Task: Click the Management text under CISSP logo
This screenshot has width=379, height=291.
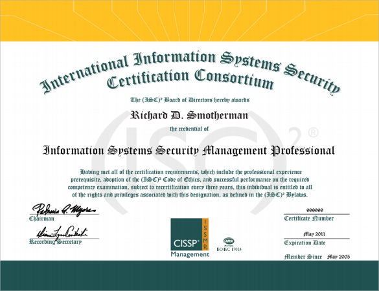Action: [190, 254]
